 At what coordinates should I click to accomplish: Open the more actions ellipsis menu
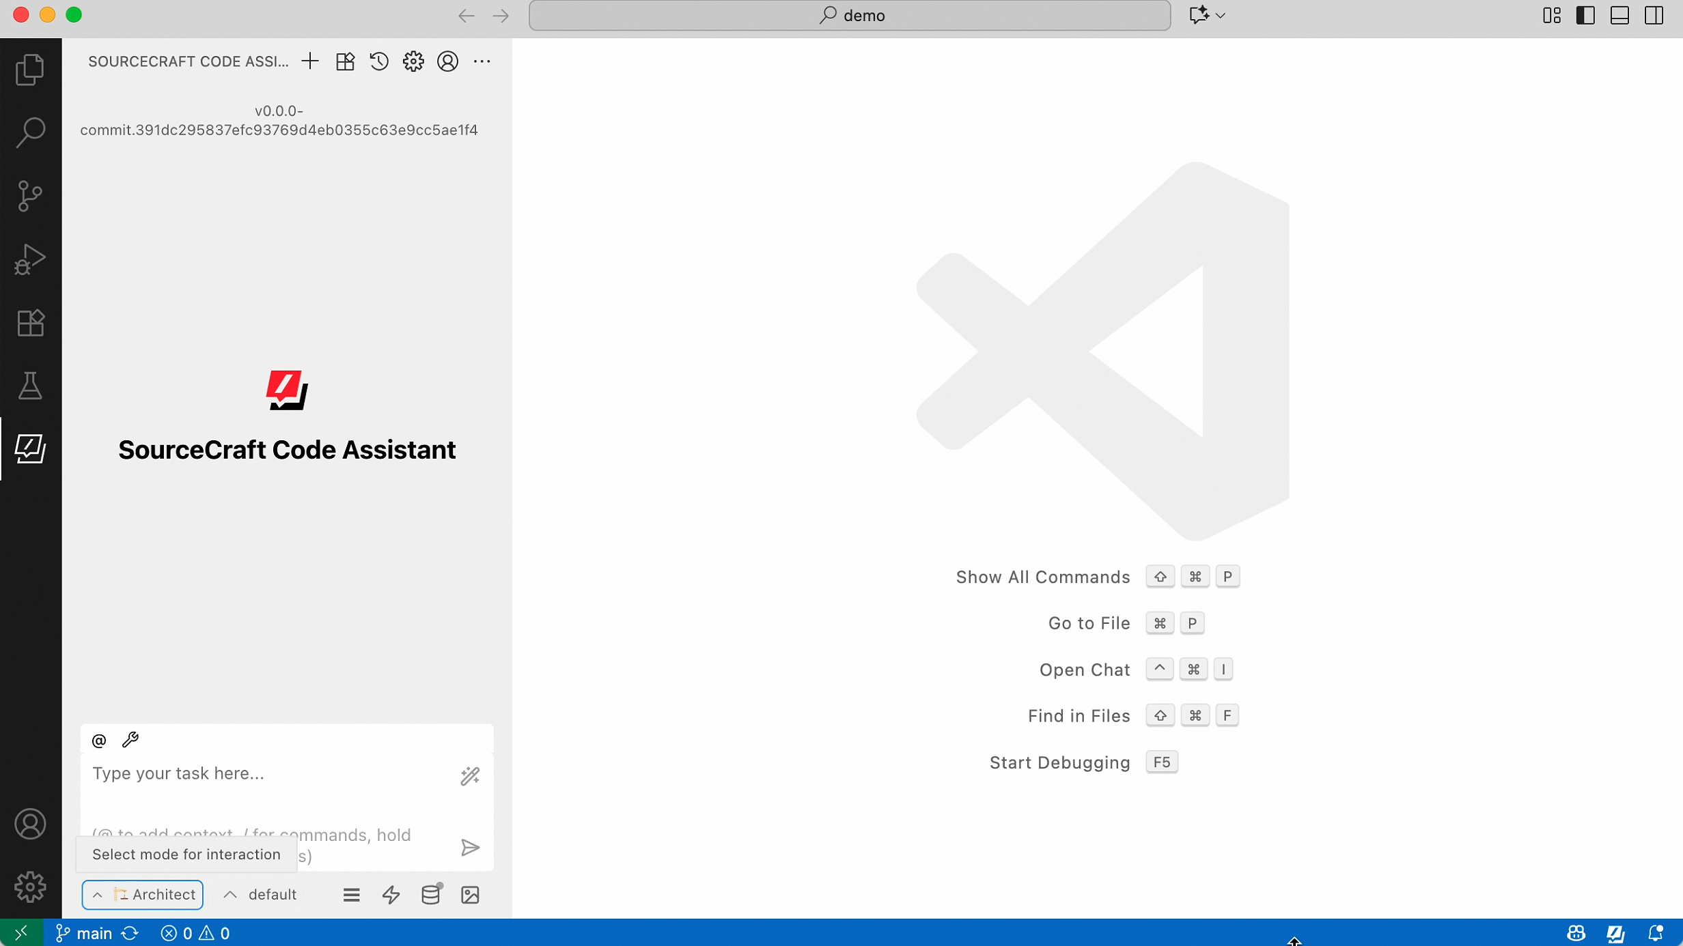(x=482, y=61)
